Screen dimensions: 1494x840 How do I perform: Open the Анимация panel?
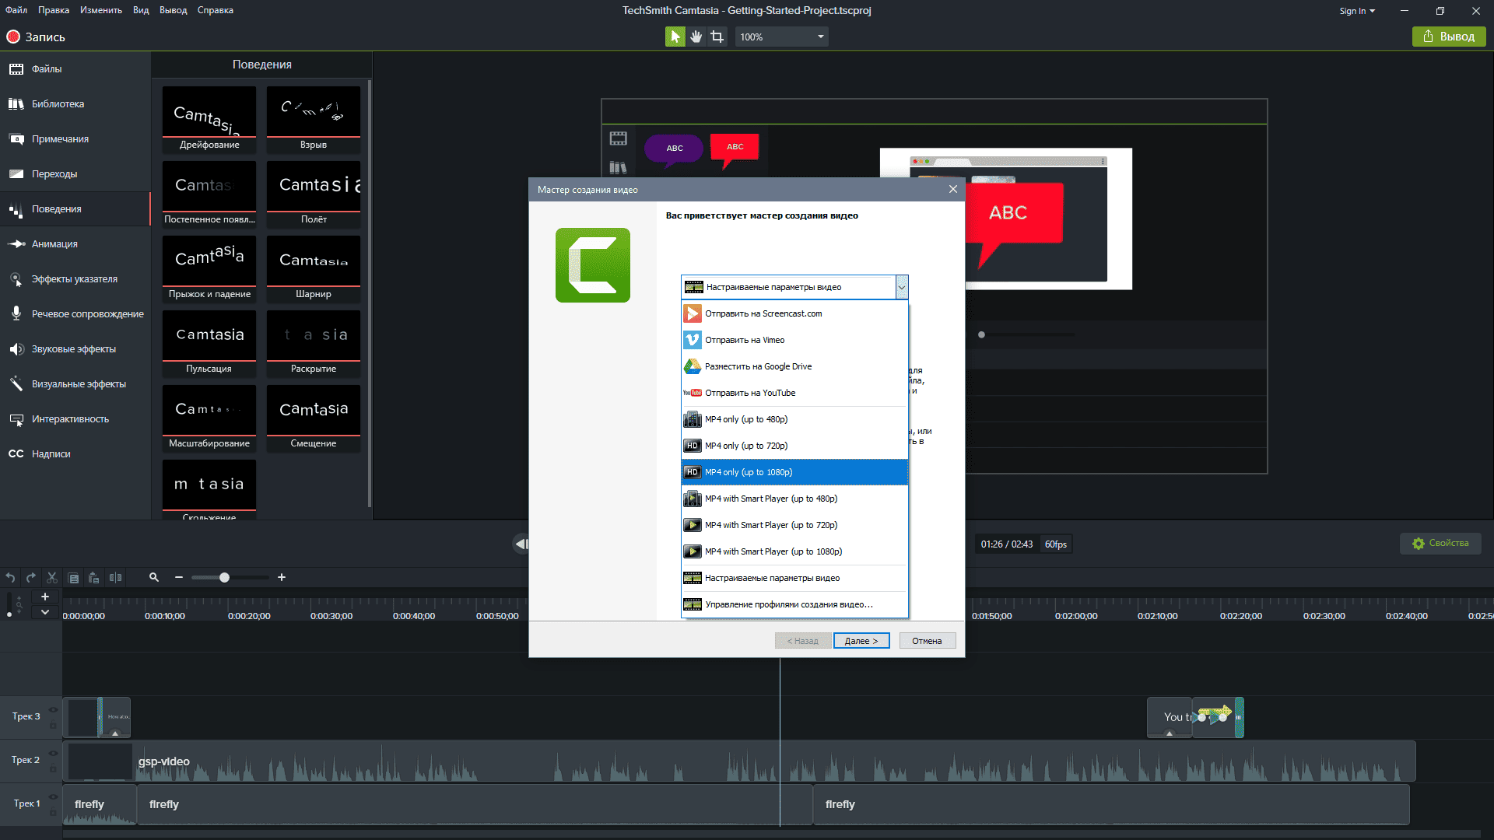tap(75, 244)
